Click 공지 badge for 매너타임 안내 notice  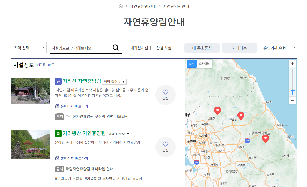click(x=59, y=169)
